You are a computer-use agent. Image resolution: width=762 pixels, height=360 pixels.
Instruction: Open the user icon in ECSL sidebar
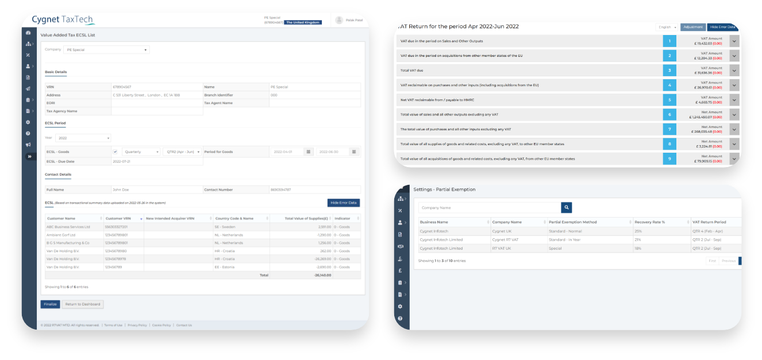(x=28, y=66)
